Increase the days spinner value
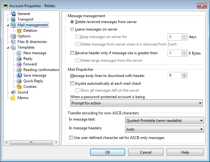The width and height of the screenshot is (210, 162). coord(184,36)
